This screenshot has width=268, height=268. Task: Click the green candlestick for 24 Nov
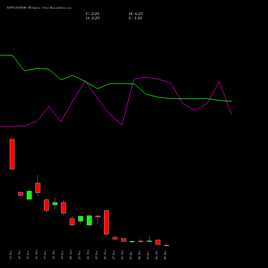(90, 220)
